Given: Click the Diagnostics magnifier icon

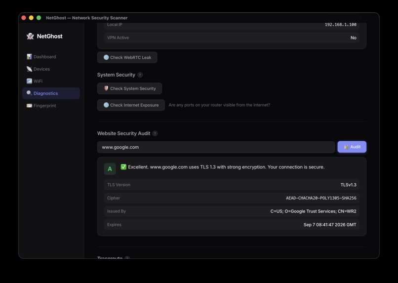Looking at the screenshot, I should pyautogui.click(x=29, y=93).
